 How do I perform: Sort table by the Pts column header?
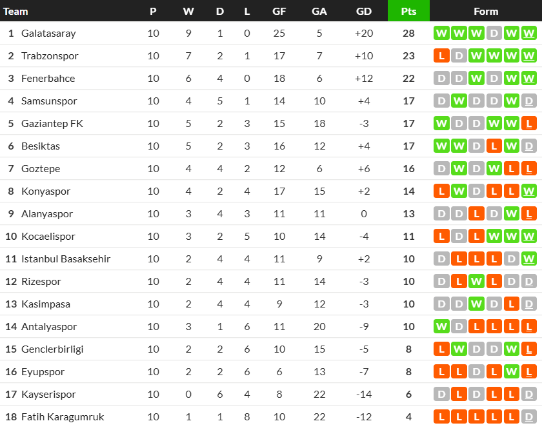408,11
